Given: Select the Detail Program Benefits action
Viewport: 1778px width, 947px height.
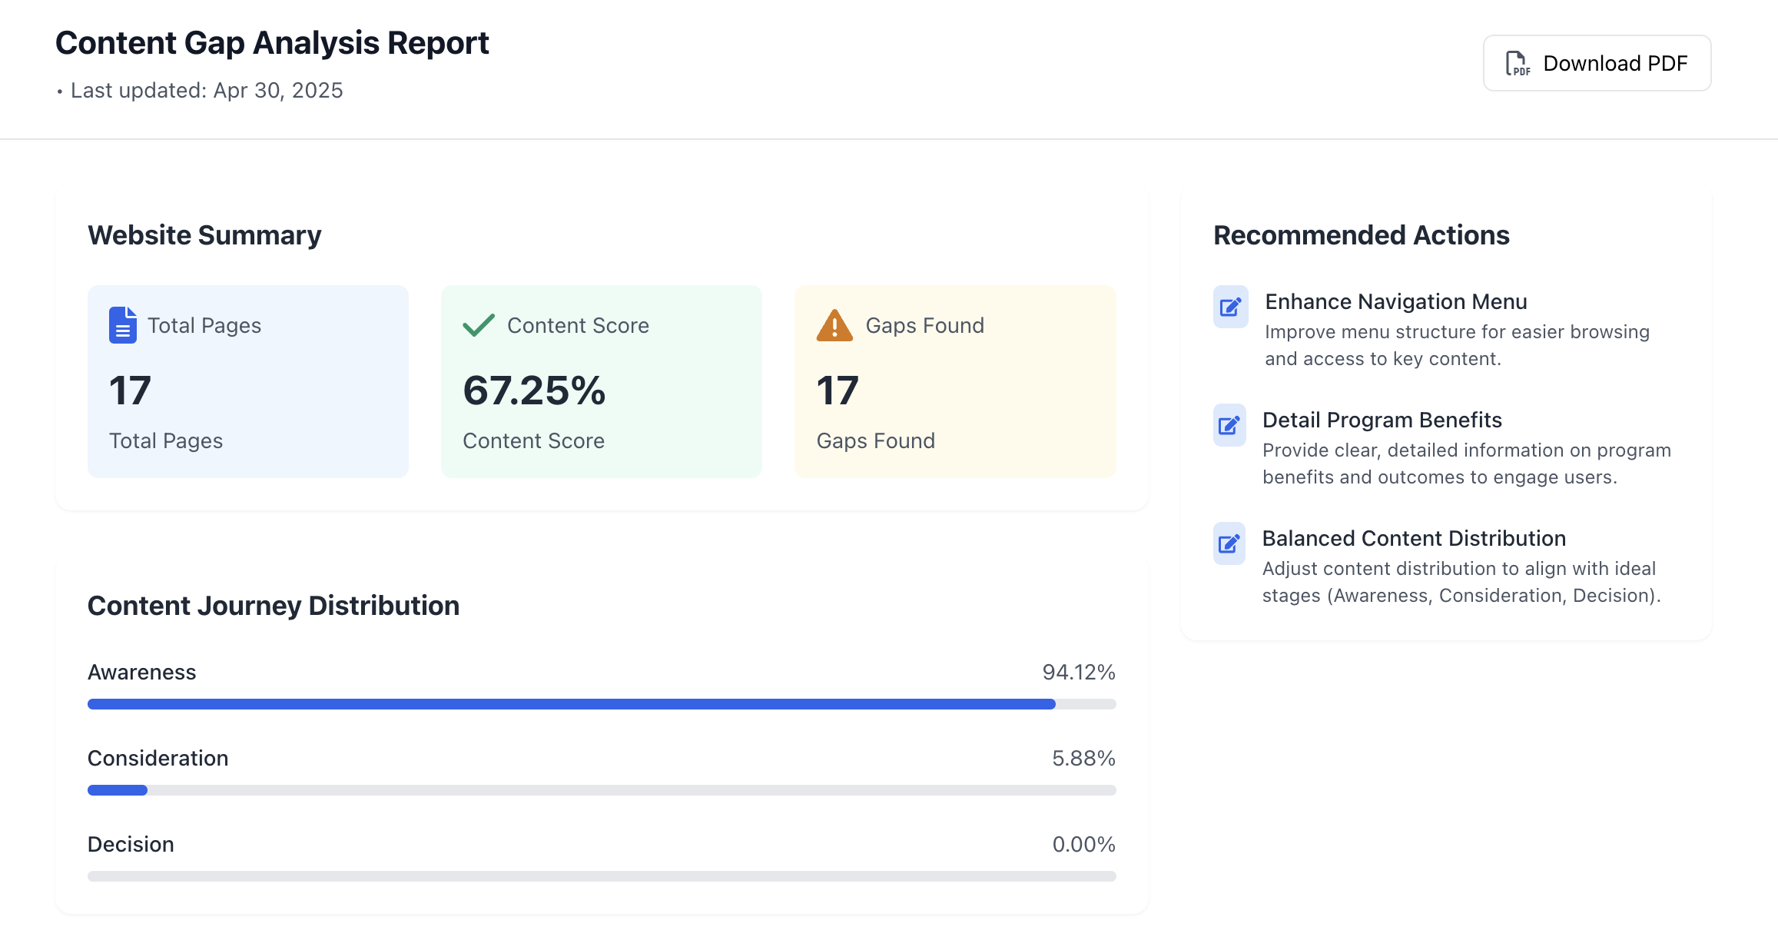Looking at the screenshot, I should (1382, 420).
